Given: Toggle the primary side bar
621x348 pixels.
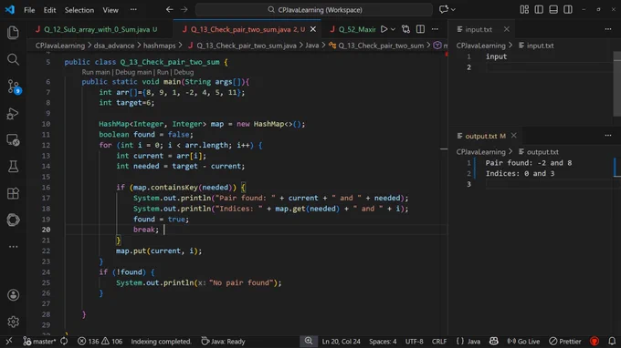Looking at the screenshot, I should (x=539, y=9).
